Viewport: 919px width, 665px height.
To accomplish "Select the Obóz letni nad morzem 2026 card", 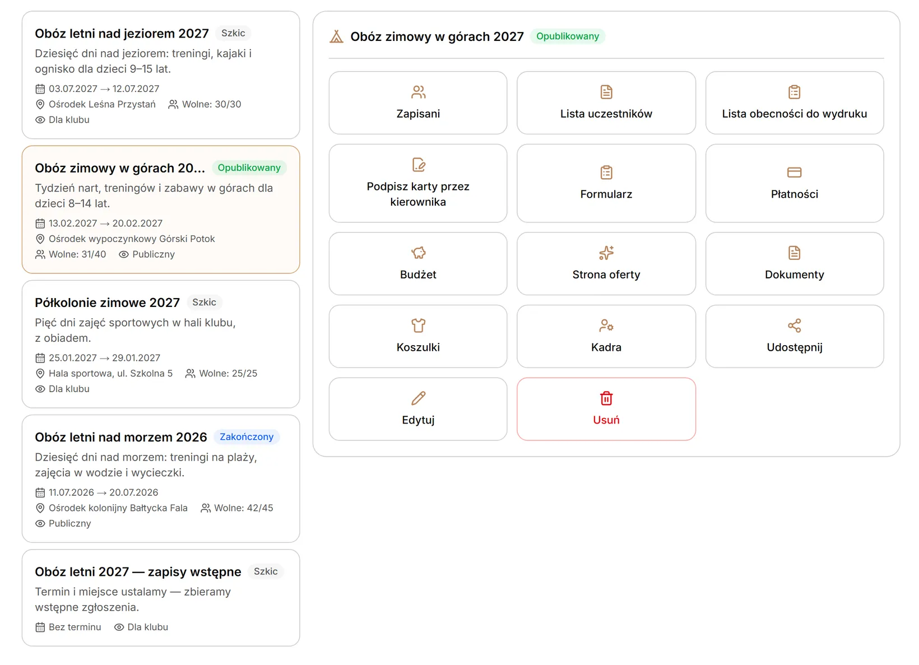I will click(161, 478).
